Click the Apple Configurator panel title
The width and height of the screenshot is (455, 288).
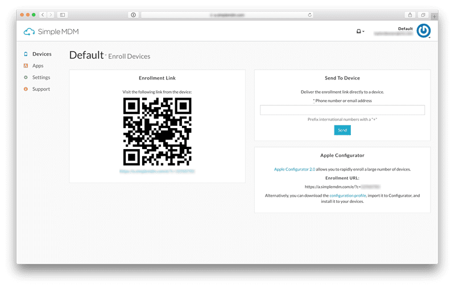pos(342,155)
